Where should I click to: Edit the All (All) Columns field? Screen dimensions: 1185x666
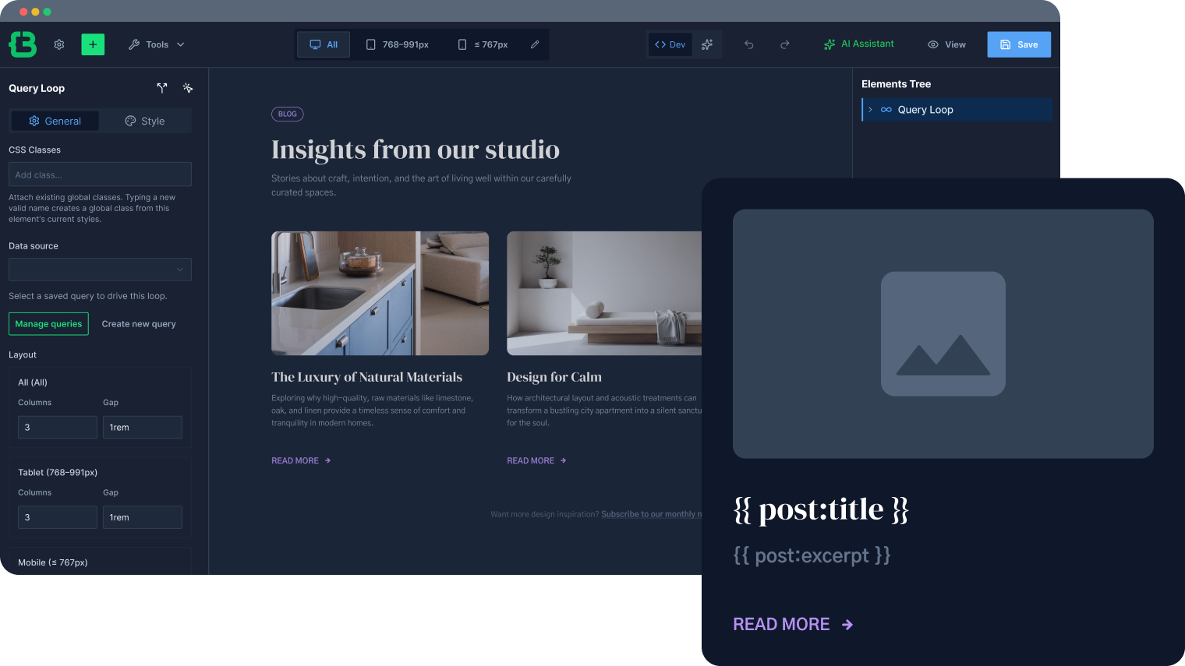pyautogui.click(x=58, y=427)
